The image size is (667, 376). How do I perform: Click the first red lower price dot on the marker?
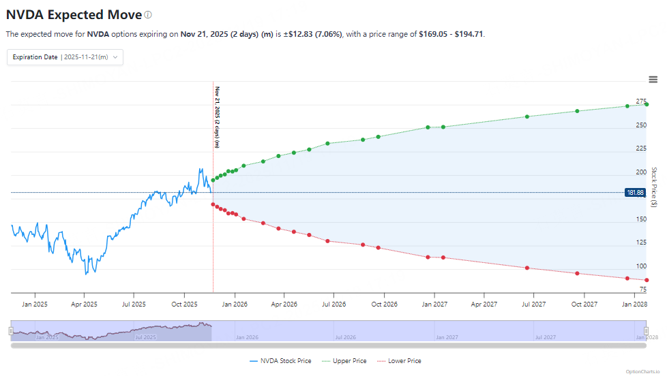coord(213,204)
